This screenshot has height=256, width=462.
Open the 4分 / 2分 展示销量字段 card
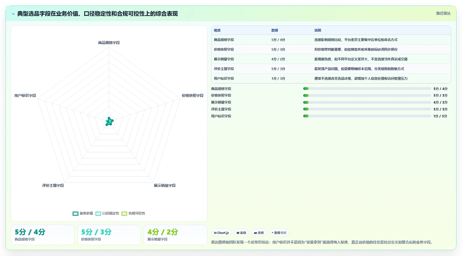click(175, 235)
